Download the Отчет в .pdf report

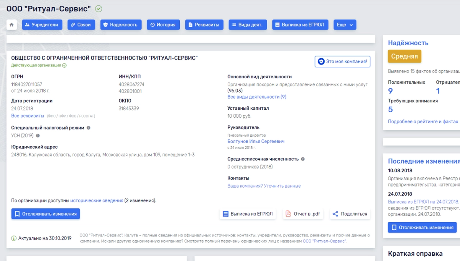(303, 214)
